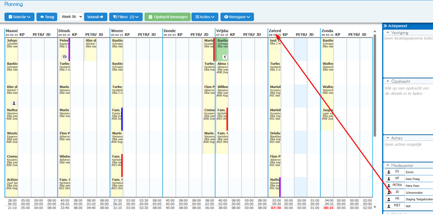Click the "test 1" card on Saturday
Viewport: 433px width, 214px height.
tap(275, 49)
